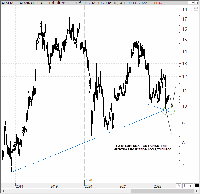Click the 2022 label on time axis

[x=158, y=186]
